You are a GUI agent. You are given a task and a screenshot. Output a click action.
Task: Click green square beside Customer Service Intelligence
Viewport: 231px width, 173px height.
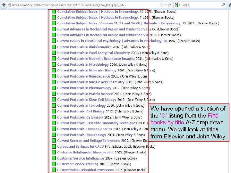coord(54,158)
